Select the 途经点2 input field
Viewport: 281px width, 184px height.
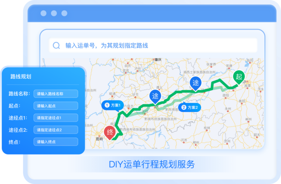tap(56, 130)
